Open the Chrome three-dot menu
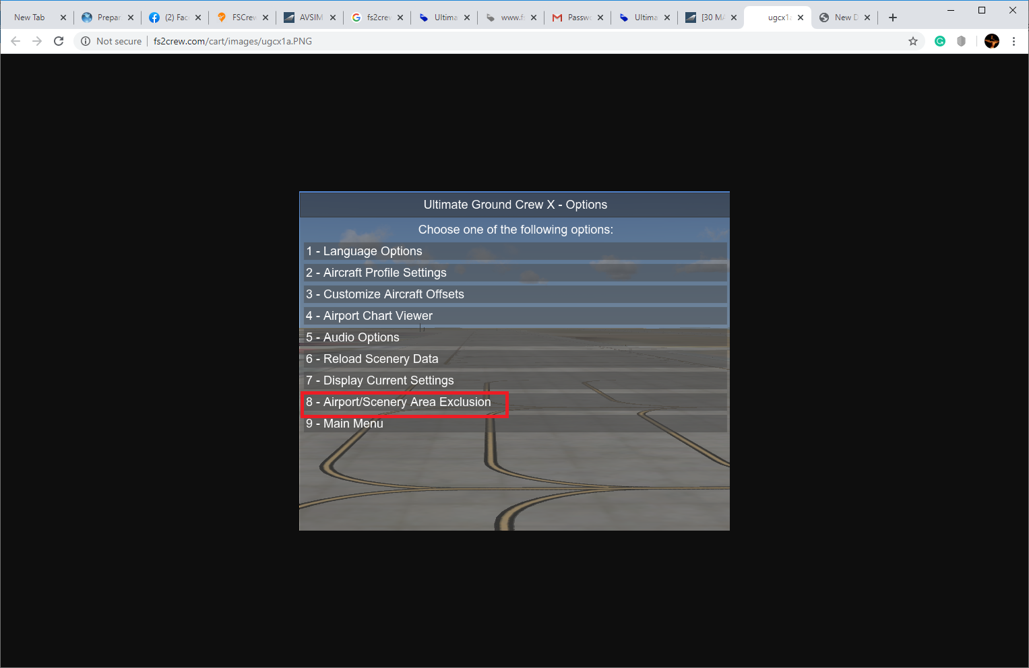The width and height of the screenshot is (1029, 668). [1014, 41]
